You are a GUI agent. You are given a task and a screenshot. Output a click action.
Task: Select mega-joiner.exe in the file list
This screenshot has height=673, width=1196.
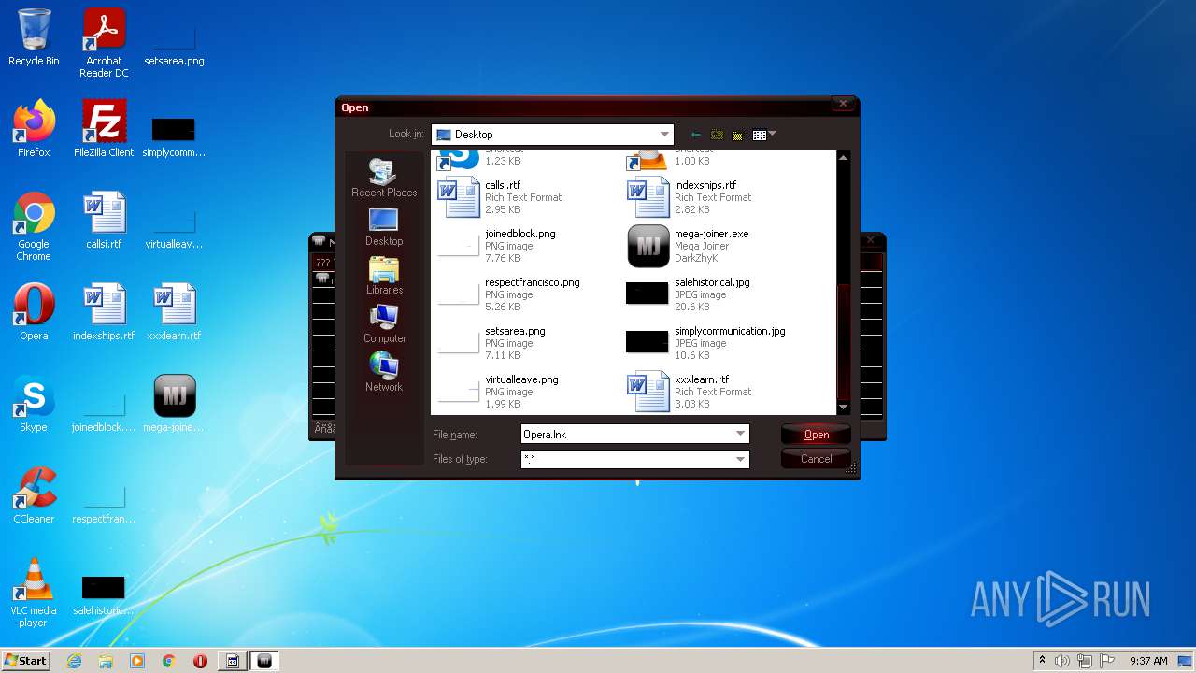tap(689, 246)
